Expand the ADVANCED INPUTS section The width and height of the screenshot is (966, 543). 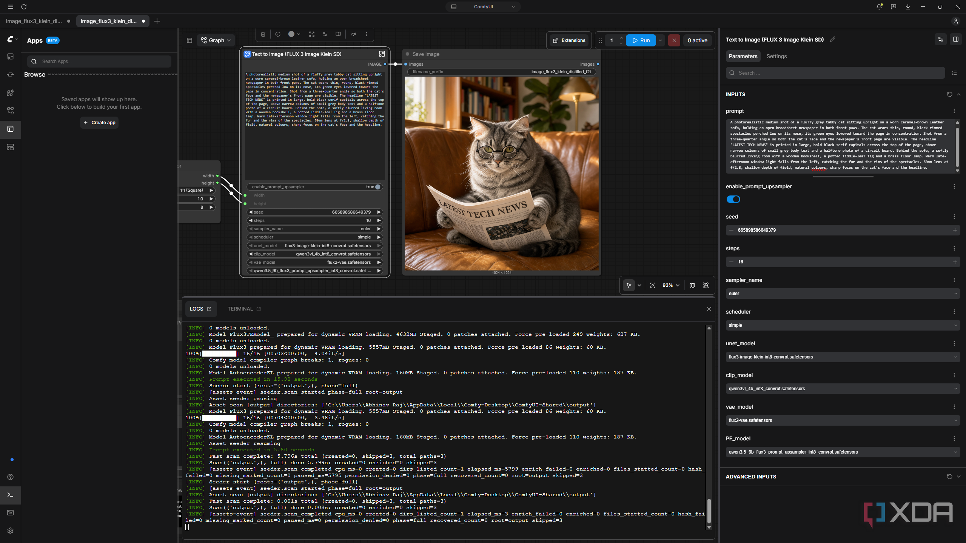point(958,477)
